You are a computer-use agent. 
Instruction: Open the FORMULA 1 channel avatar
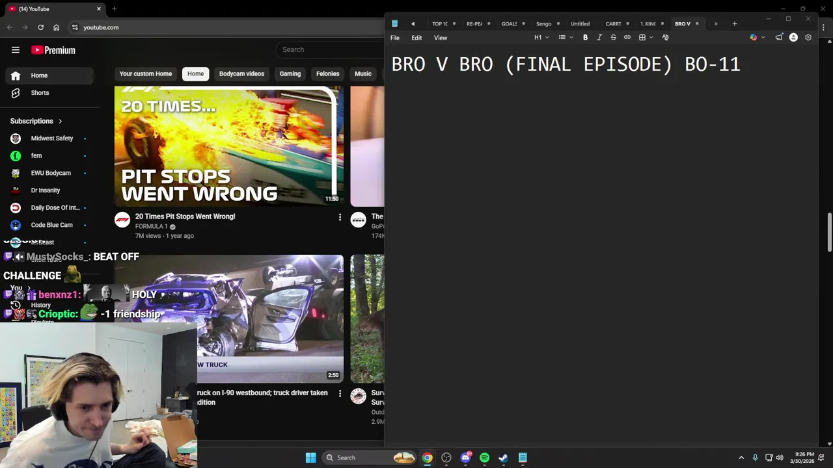pos(122,220)
